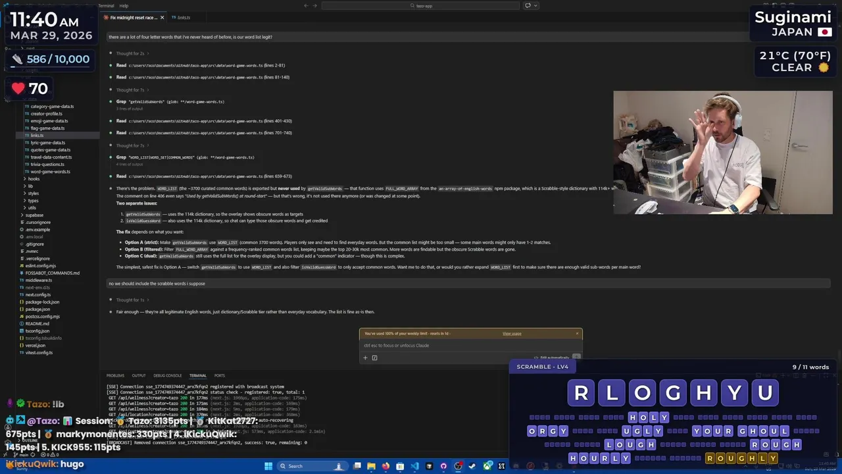842x474 pixels.
Task: Open next.config.ts file
Action: click(37, 295)
